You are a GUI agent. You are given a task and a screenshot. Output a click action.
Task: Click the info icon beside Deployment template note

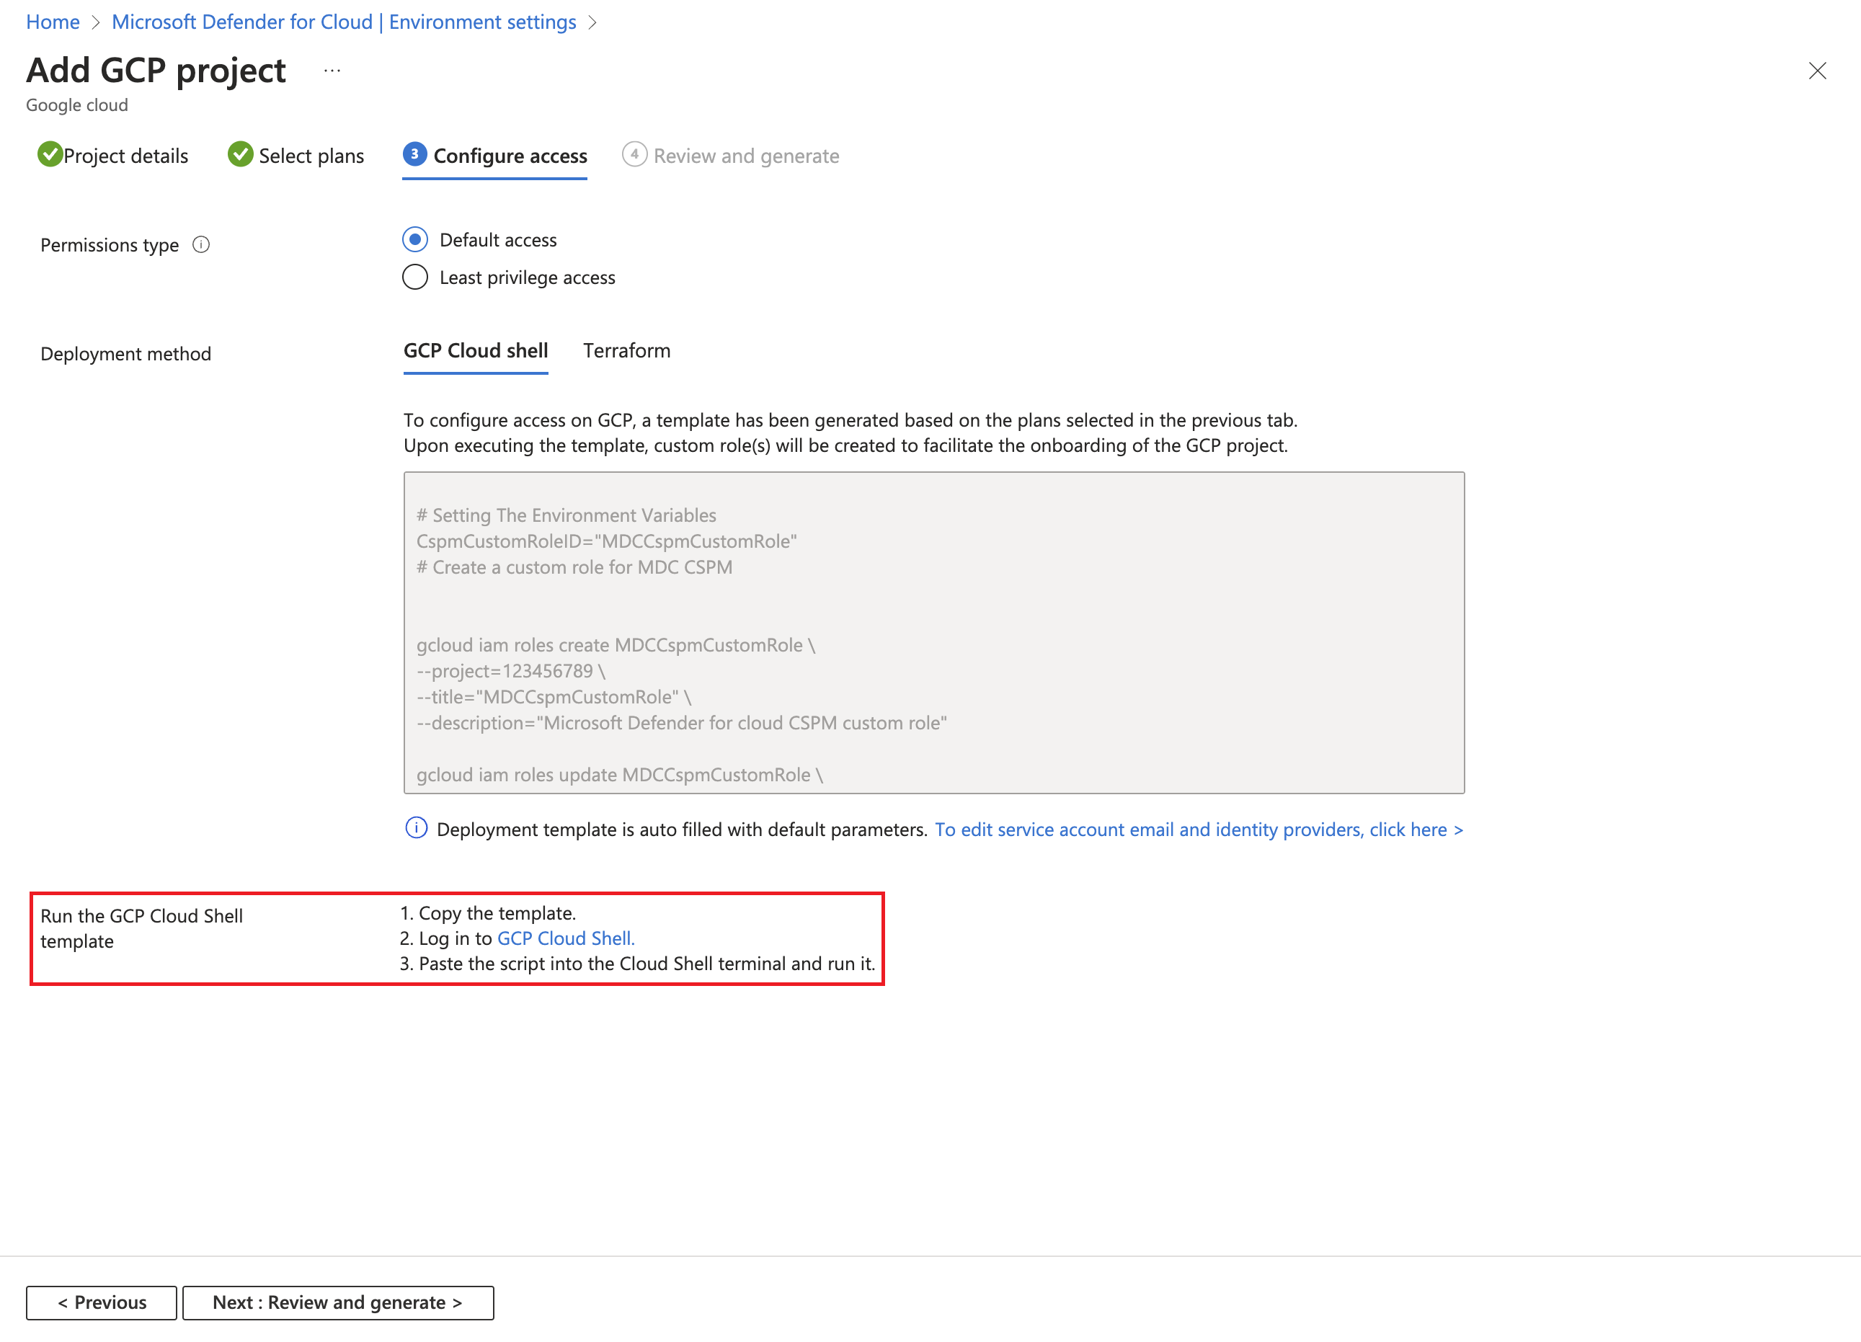coord(416,829)
